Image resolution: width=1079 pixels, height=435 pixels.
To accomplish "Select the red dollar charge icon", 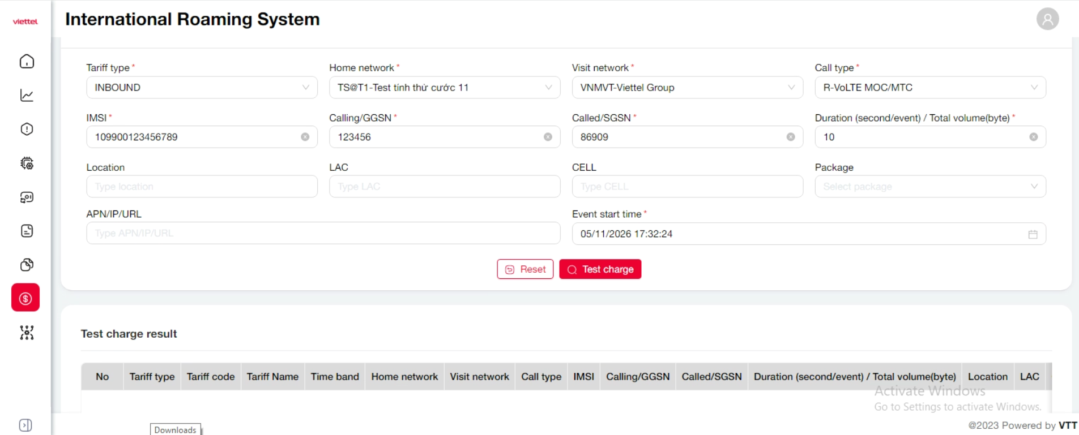I will coord(25,298).
